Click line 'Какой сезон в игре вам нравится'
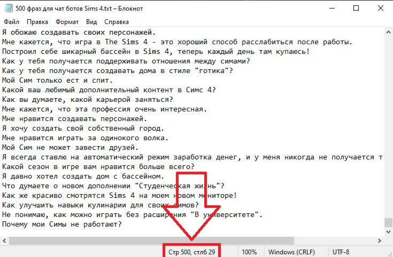The height and width of the screenshot is (257, 393). (x=98, y=166)
